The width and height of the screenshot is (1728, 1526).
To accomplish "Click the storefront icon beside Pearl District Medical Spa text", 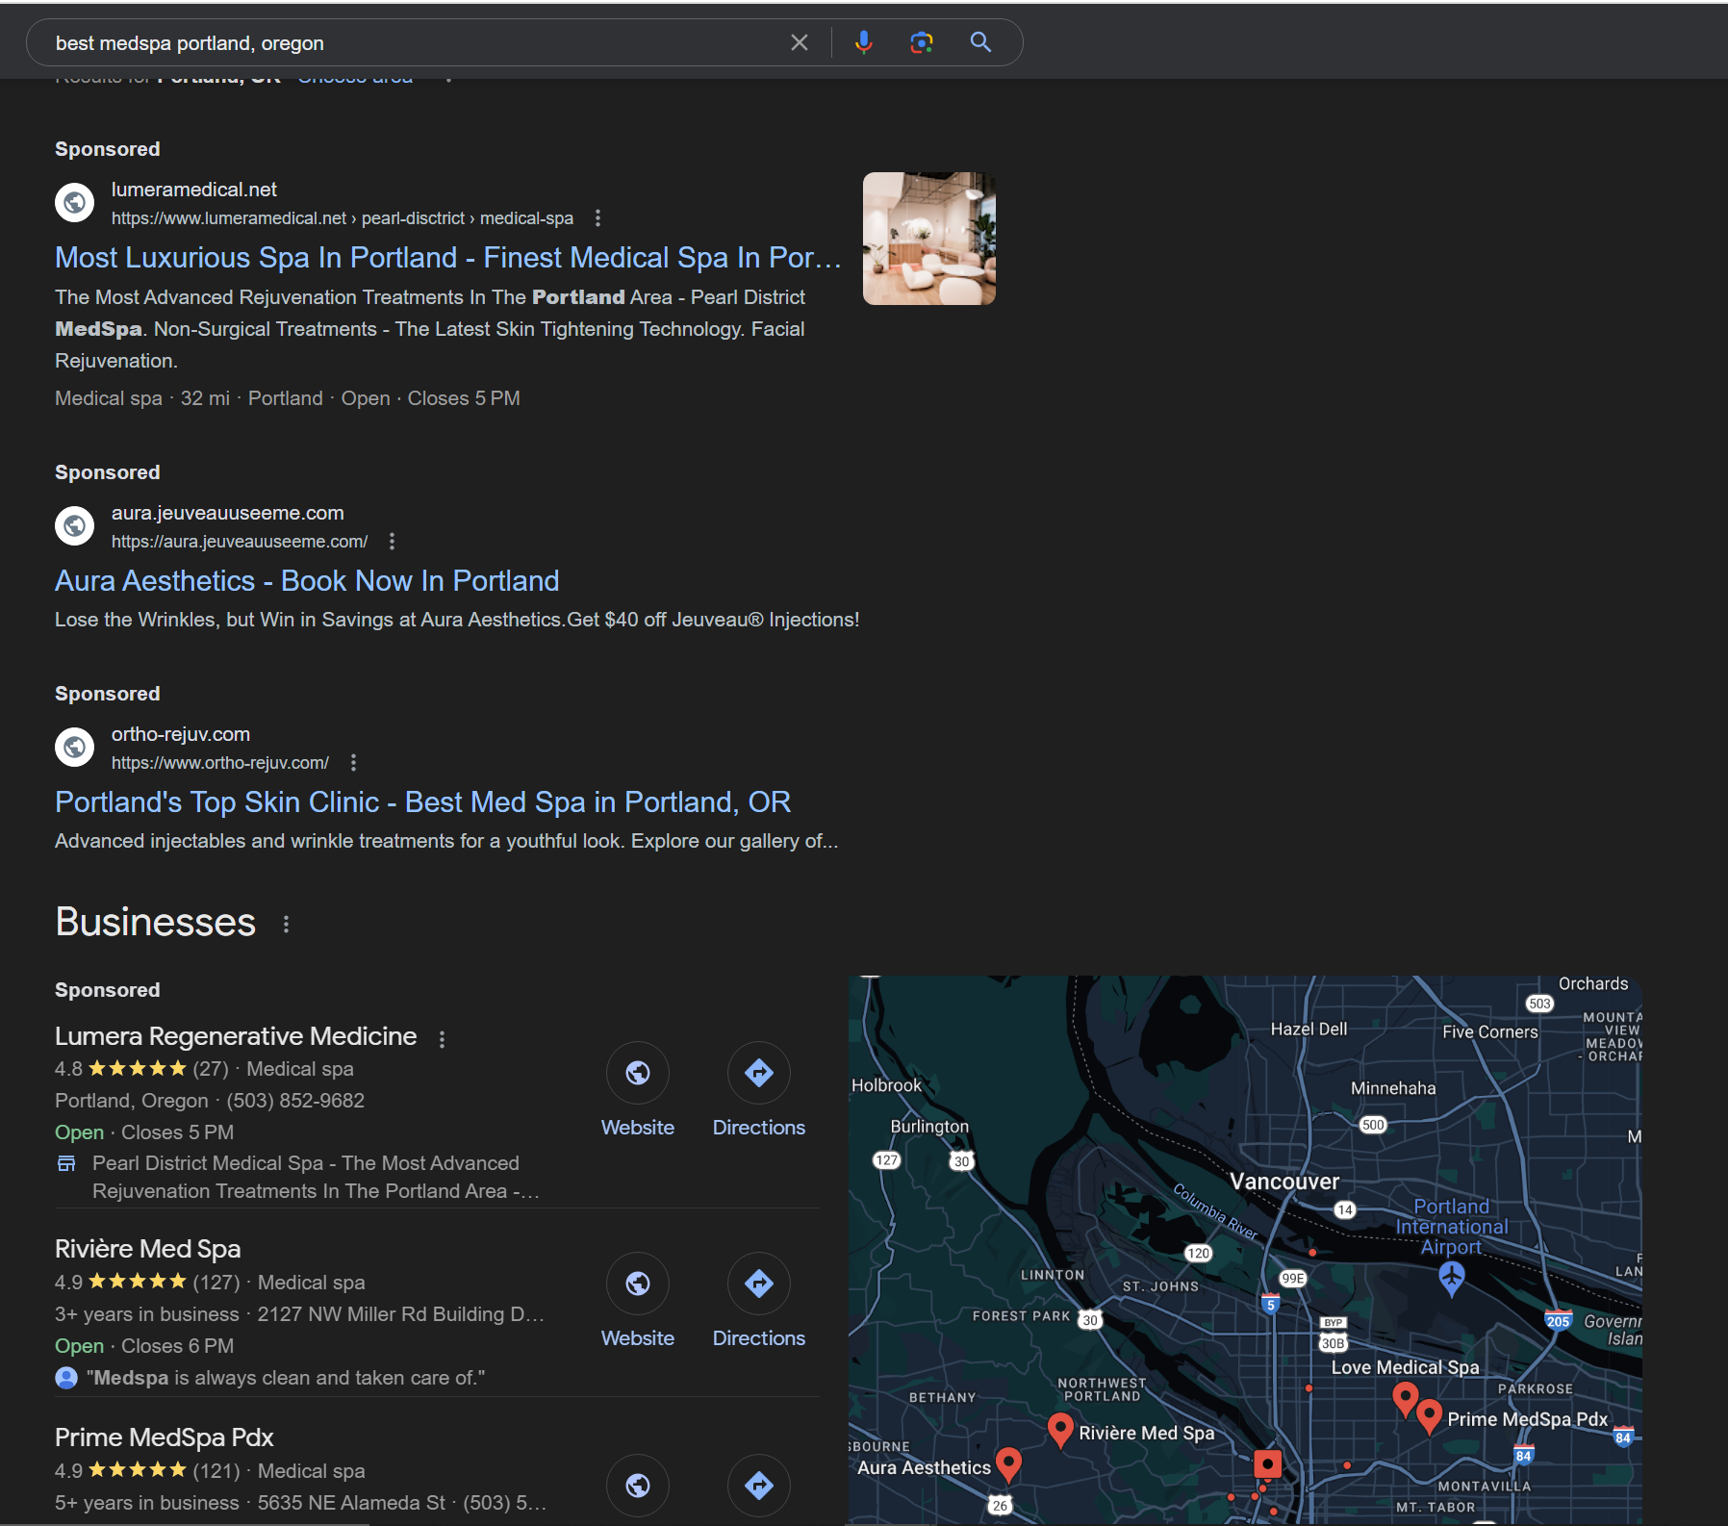I will [66, 1163].
